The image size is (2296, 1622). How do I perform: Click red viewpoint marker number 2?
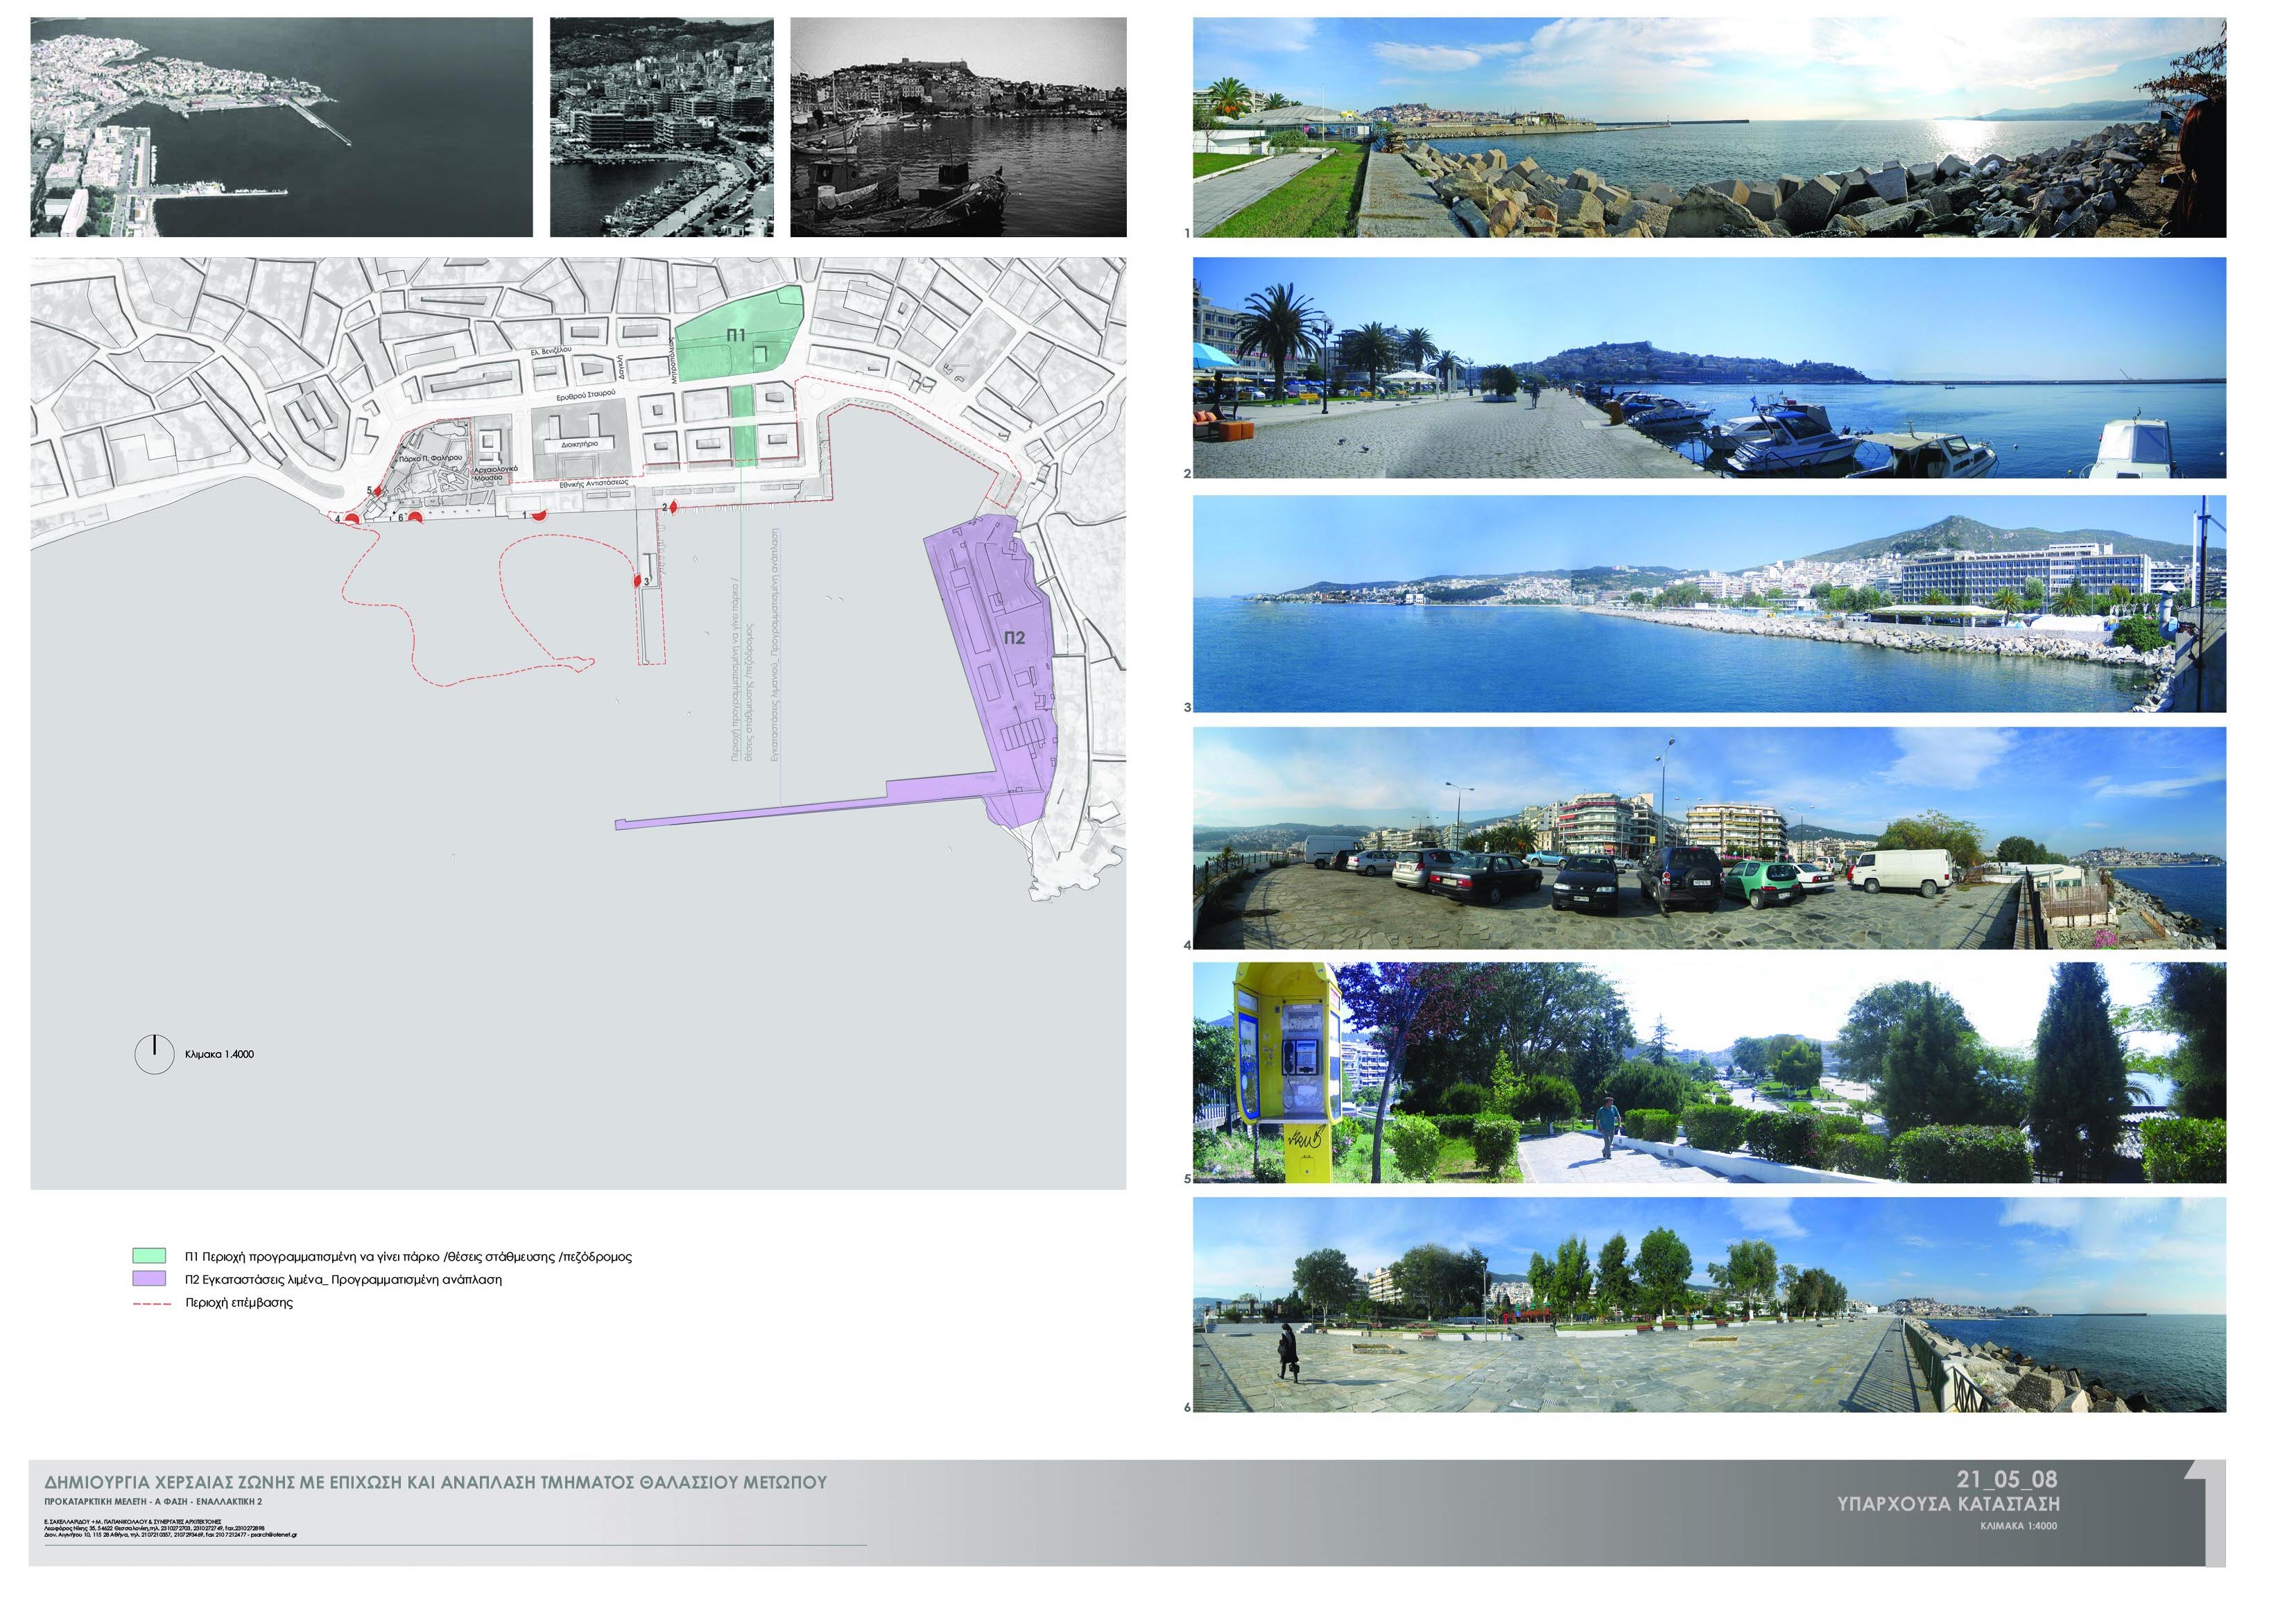click(x=675, y=508)
